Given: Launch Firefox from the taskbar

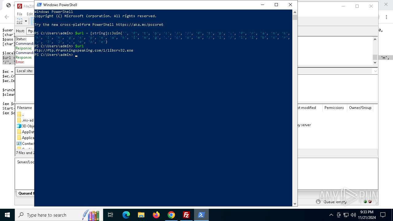Looking at the screenshot, I should pos(156,215).
